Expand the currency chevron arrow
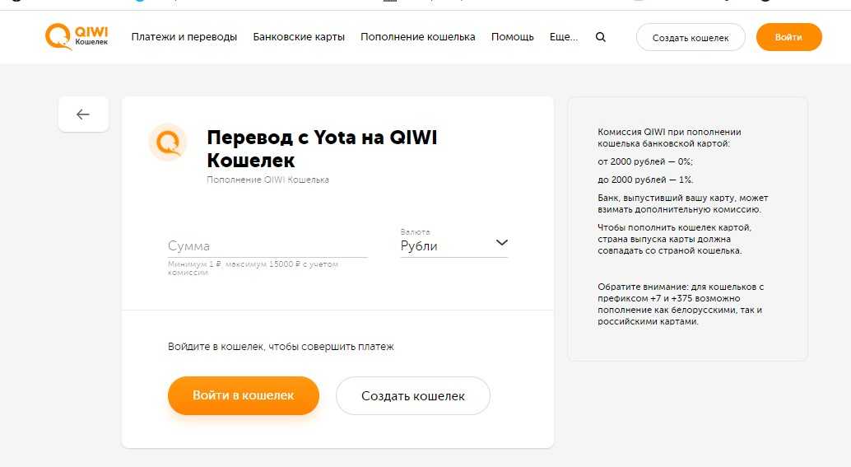Viewport: 851px width, 467px height. 502,243
